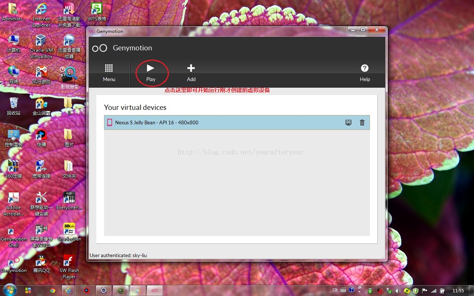Click the Genymotion logo in the header
The height and width of the screenshot is (296, 474).
(x=100, y=48)
